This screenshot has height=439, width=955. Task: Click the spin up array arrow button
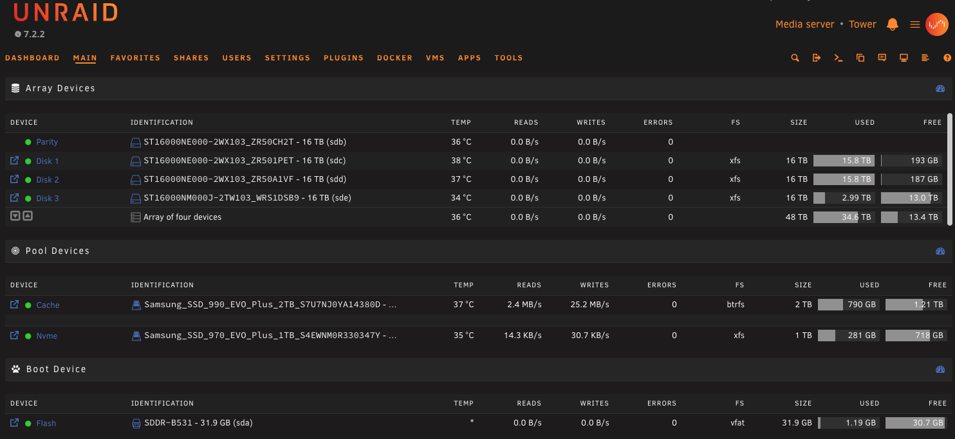(28, 216)
